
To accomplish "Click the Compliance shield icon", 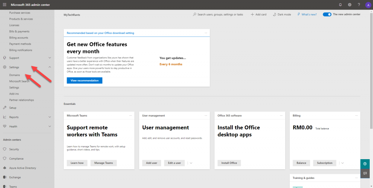I will pos(4,158).
